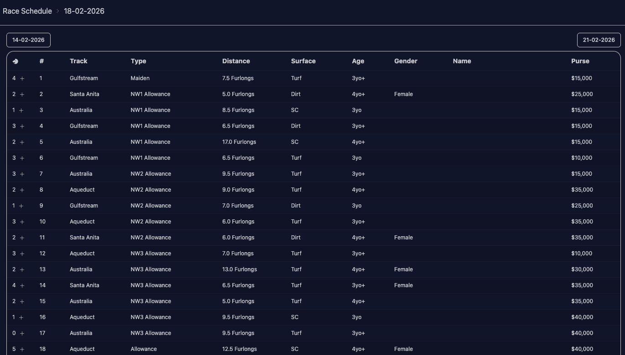The height and width of the screenshot is (355, 625).
Task: Click the plus icon for race 14
Action: coord(22,286)
